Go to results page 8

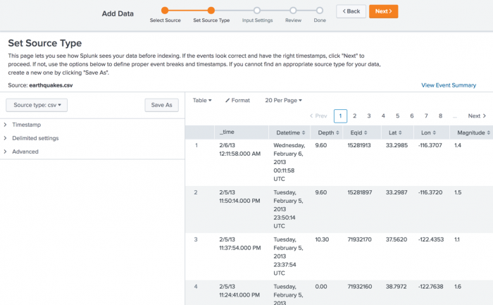440,116
